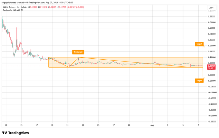The width and height of the screenshot is (219, 138).
Task: Click date label 27 on time axis
Action: tap(114, 125)
